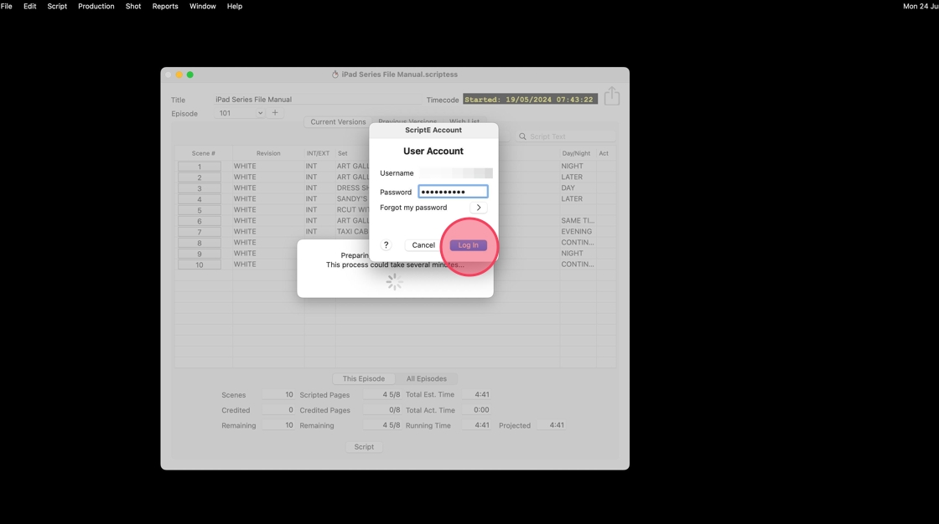Click the EVENING cell in scene 7
939x524 pixels.
coord(576,232)
